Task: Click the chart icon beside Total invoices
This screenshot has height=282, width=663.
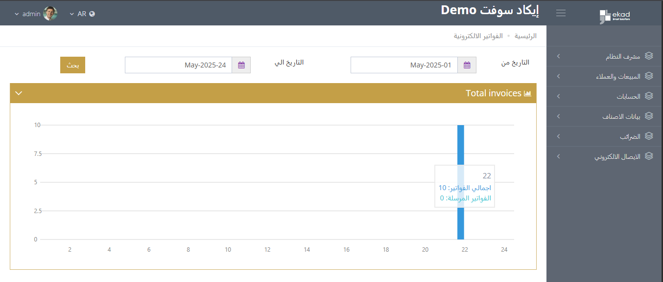Action: coord(527,93)
